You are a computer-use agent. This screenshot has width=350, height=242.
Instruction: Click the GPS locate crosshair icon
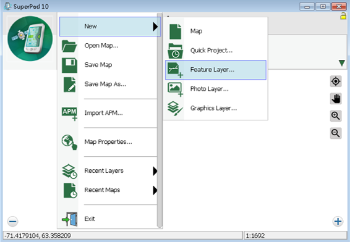[336, 81]
